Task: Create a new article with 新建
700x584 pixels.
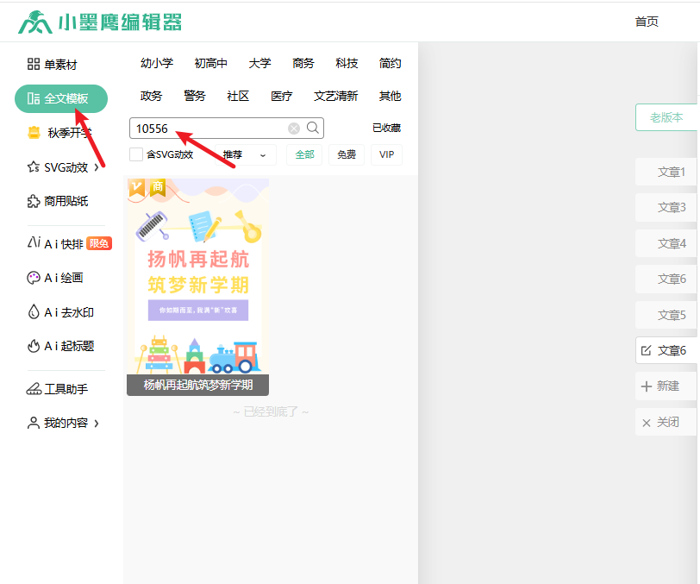Action: click(x=660, y=386)
